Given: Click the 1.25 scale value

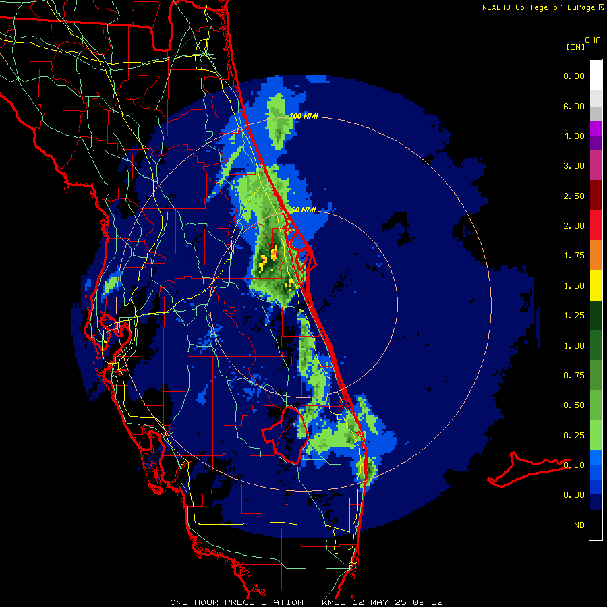Looking at the screenshot, I should pyautogui.click(x=574, y=316).
